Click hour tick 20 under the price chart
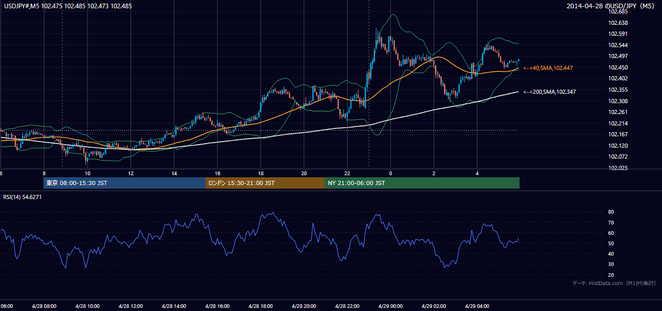 304,173
